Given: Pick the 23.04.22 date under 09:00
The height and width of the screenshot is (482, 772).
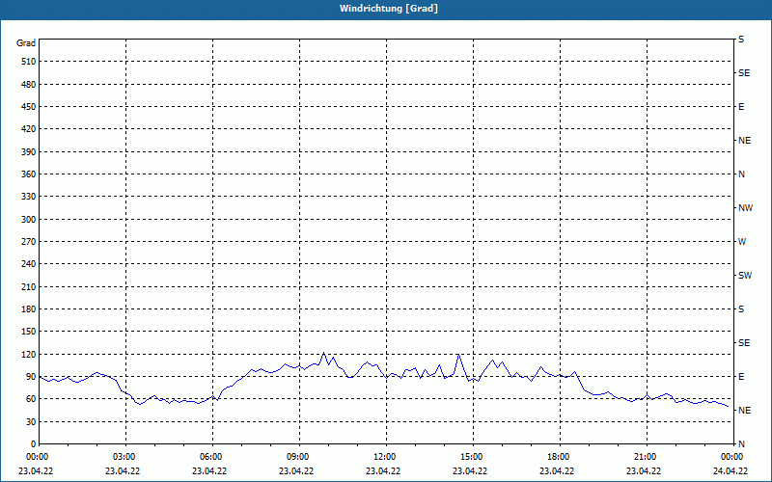Looking at the screenshot, I should click(x=296, y=470).
